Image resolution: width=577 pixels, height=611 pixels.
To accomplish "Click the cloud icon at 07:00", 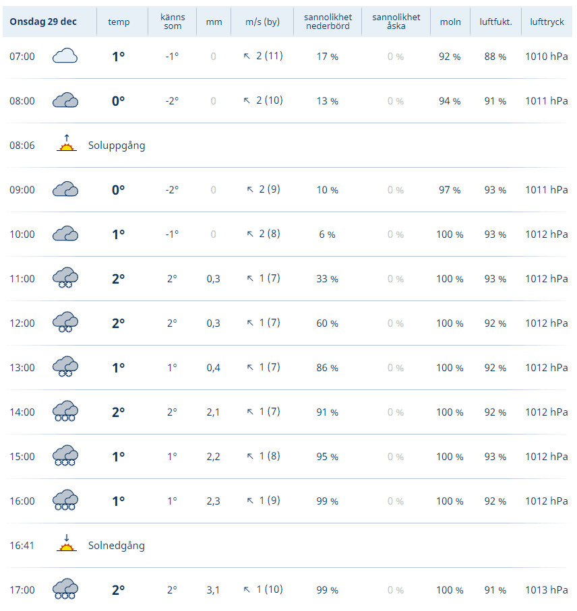I will pos(65,56).
